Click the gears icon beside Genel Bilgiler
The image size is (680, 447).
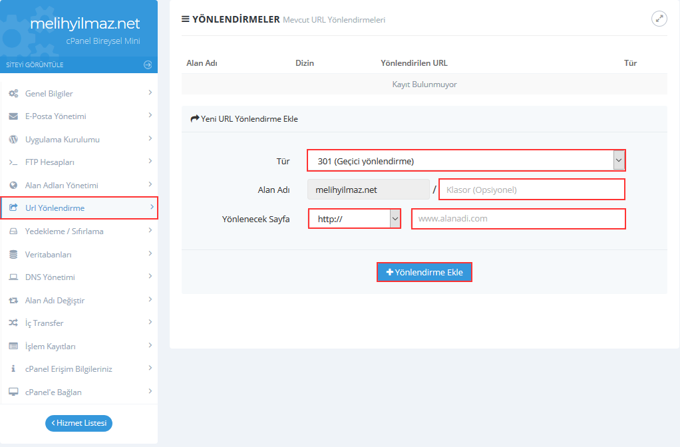13,94
